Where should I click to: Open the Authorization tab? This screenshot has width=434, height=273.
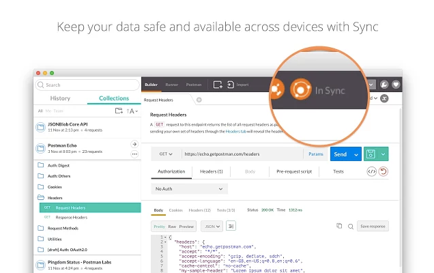(171, 171)
